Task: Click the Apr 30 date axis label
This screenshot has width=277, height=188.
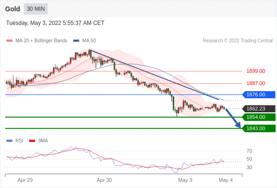Action: point(104,180)
